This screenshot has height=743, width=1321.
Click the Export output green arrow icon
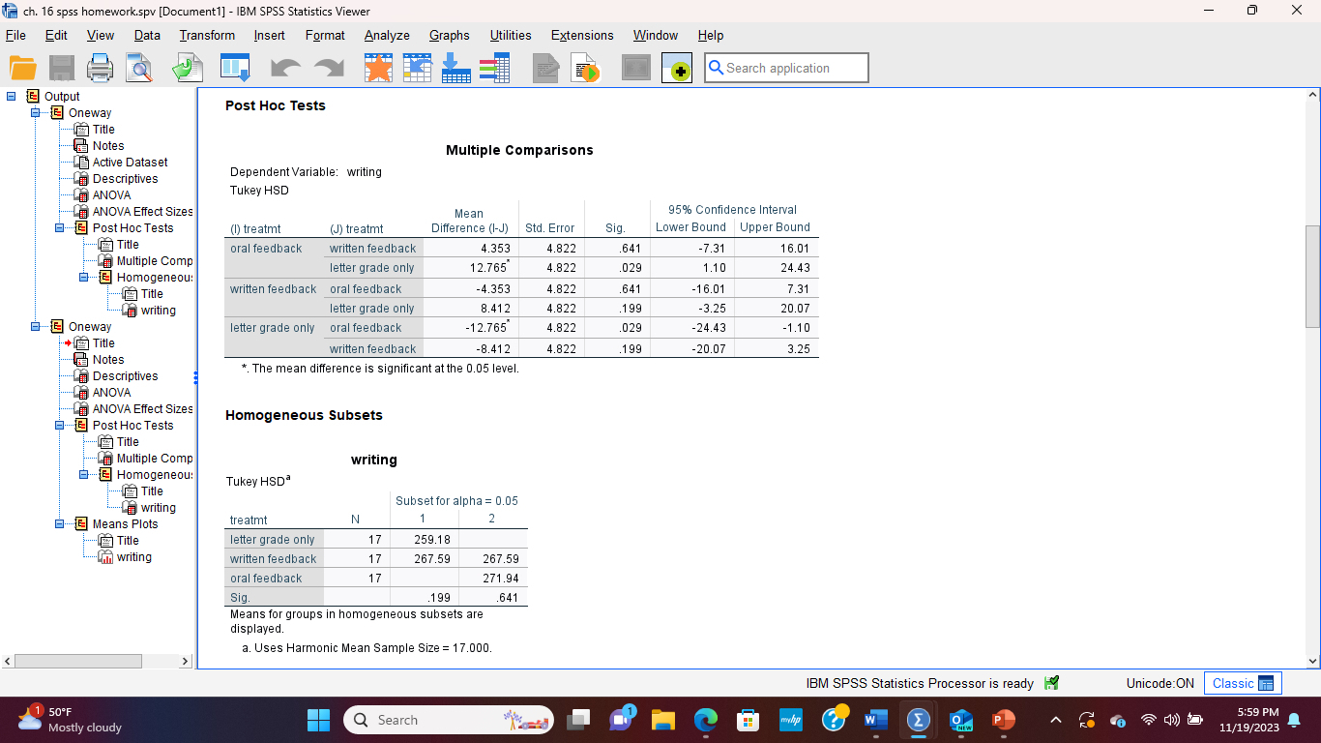click(x=188, y=68)
